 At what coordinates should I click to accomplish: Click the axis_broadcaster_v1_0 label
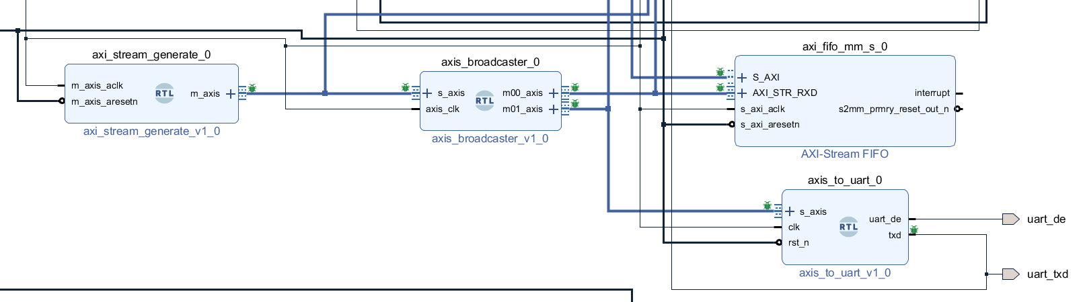coord(490,138)
